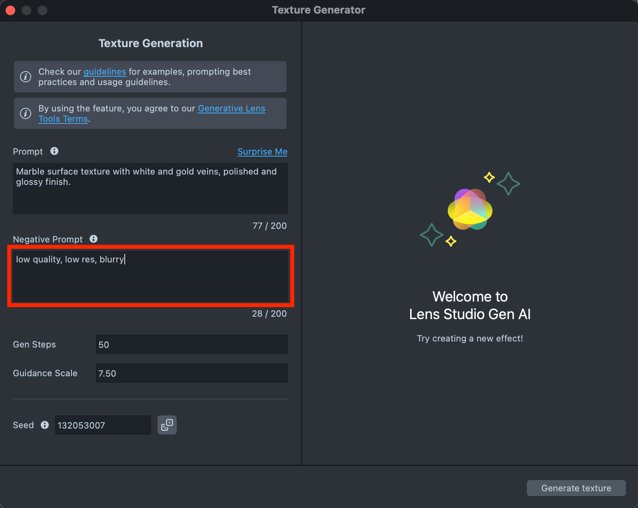Click the info icon next to Seed

click(x=45, y=425)
